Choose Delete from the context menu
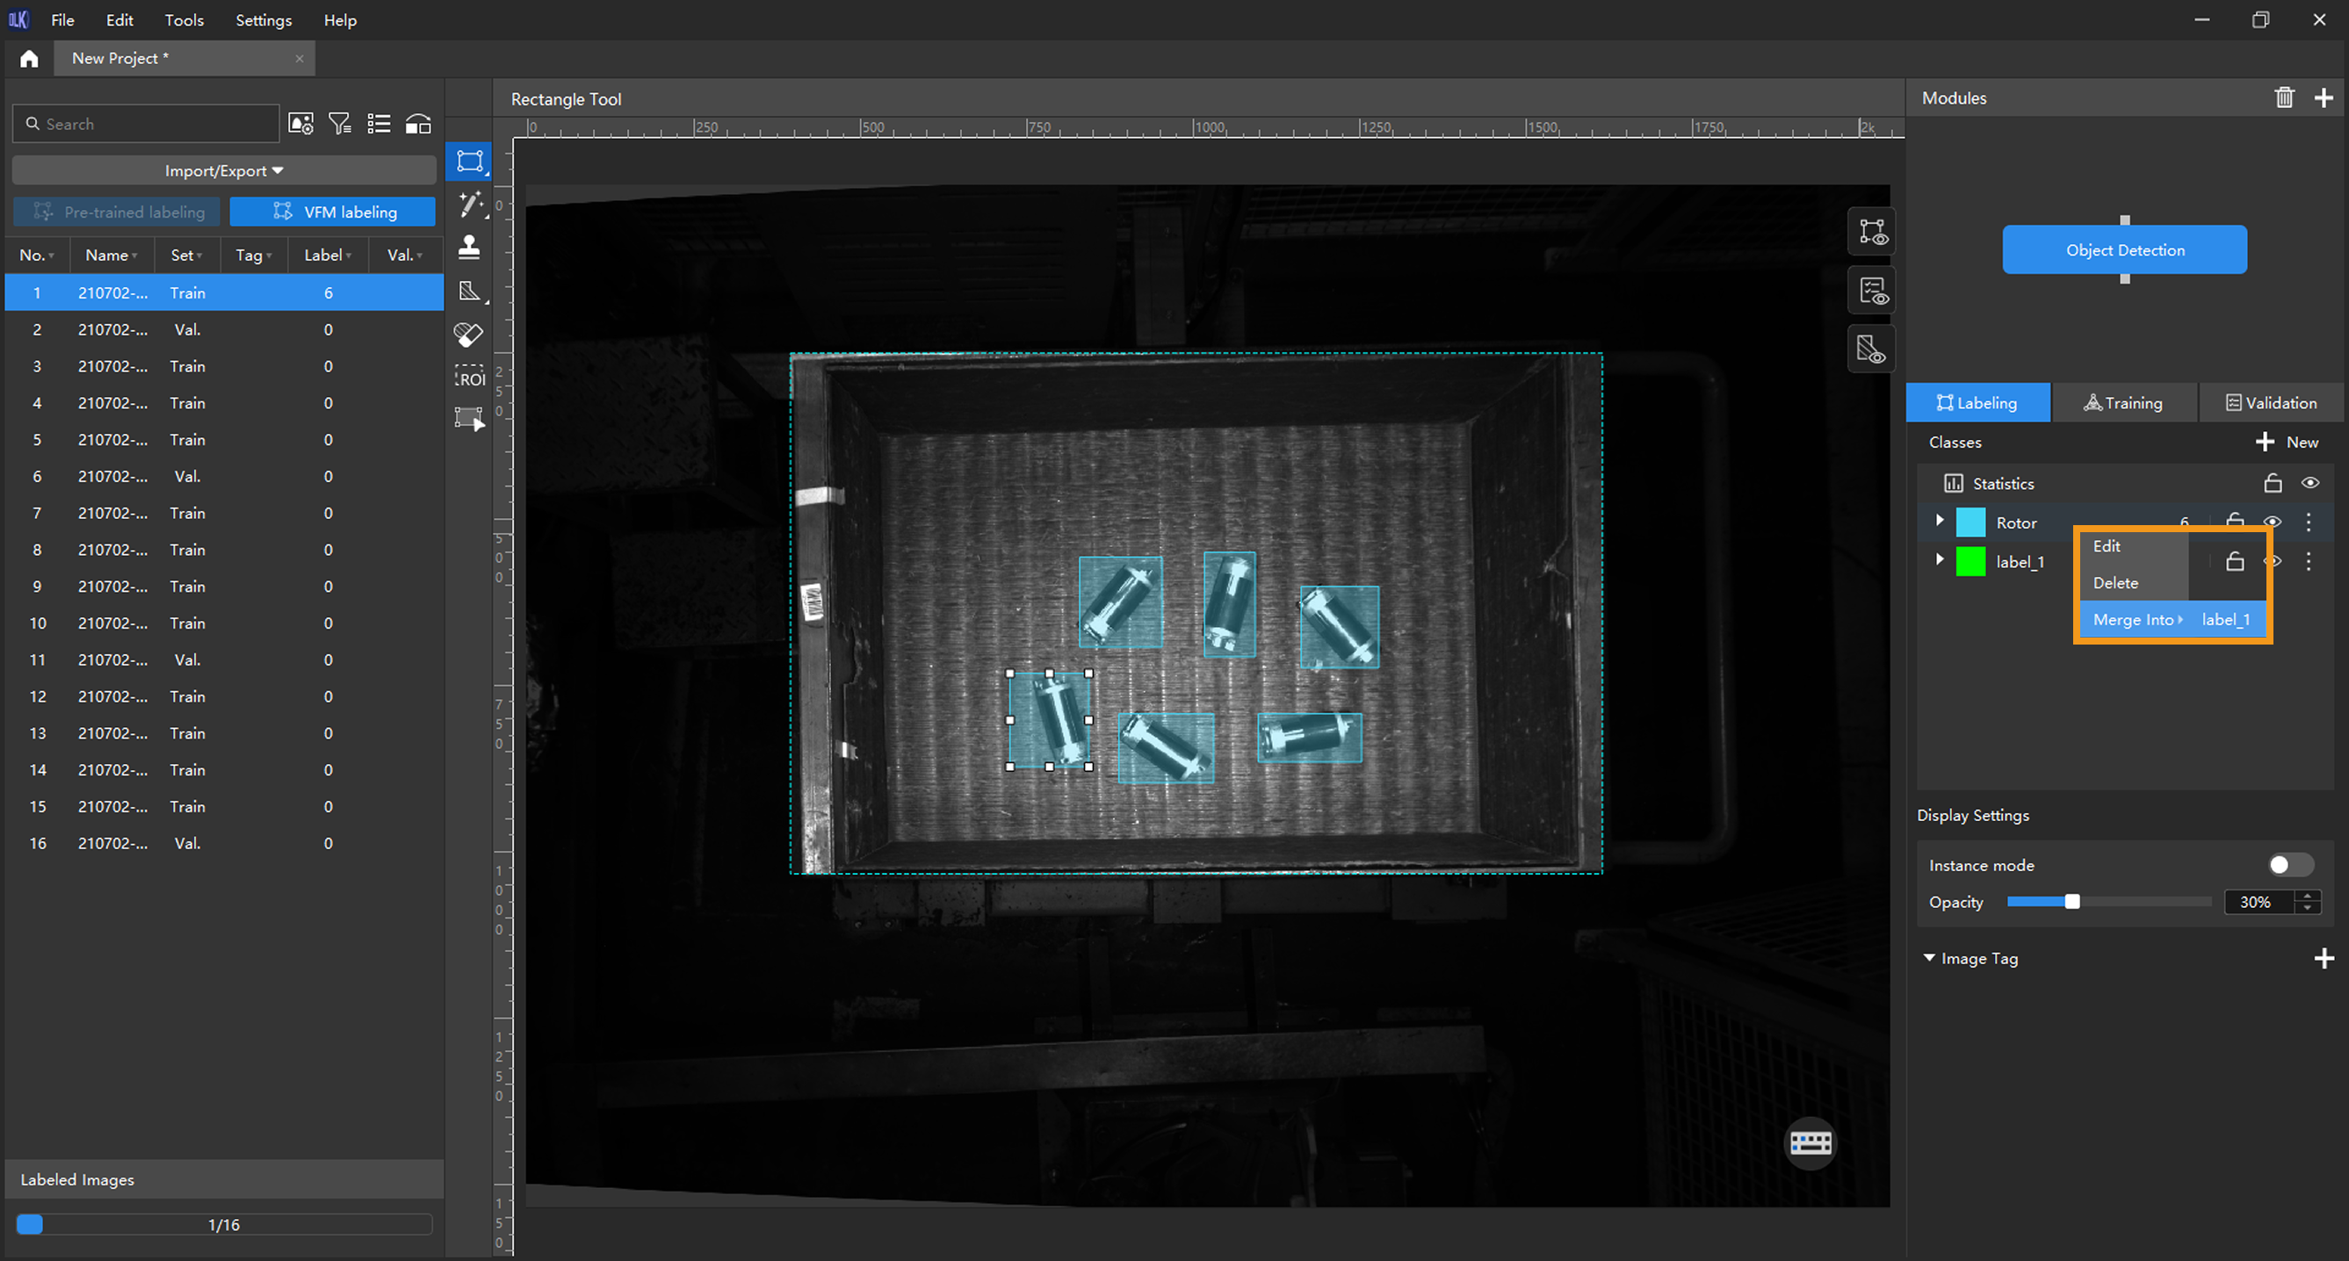This screenshot has height=1261, width=2349. click(x=2115, y=582)
